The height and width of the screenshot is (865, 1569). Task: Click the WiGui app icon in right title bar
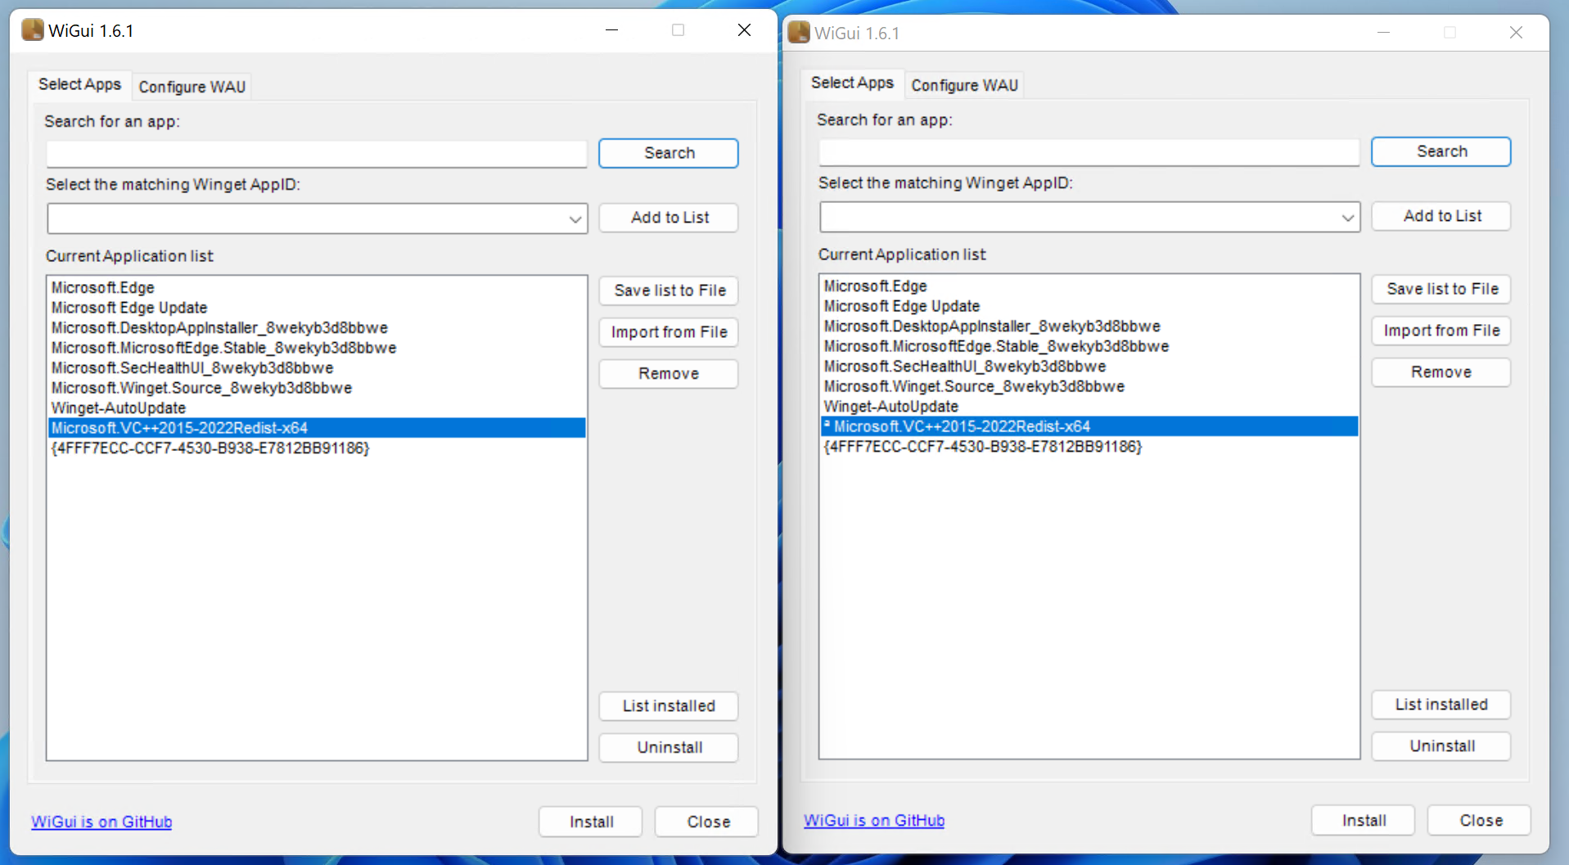click(797, 33)
